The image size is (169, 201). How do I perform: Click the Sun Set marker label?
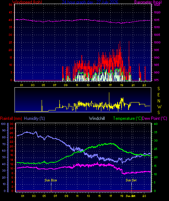[131, 180]
